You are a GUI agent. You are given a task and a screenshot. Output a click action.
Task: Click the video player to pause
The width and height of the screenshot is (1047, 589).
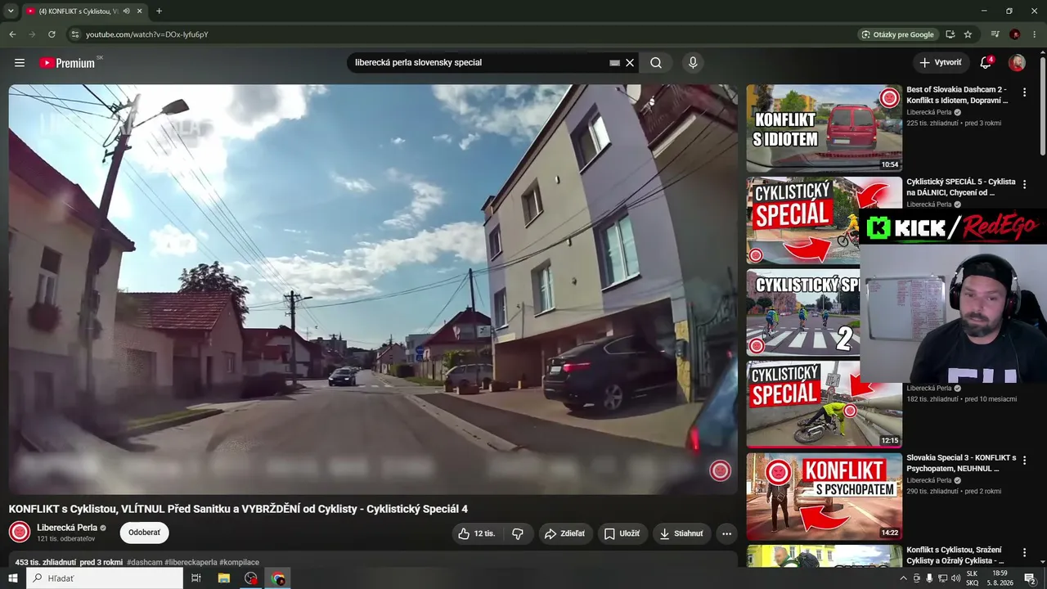click(373, 289)
